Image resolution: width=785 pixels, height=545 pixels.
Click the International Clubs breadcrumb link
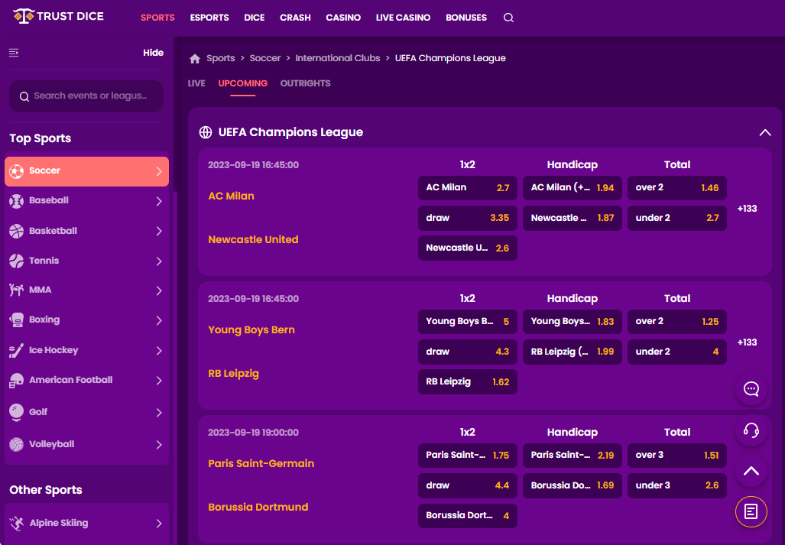tap(337, 58)
